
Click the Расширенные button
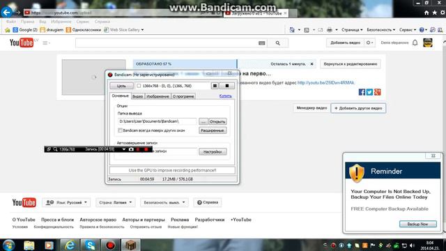point(213,130)
